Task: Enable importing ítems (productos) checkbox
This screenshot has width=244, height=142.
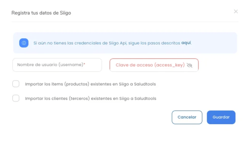Action: pyautogui.click(x=16, y=84)
